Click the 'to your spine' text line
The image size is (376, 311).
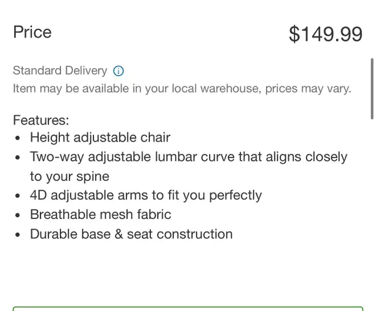pyautogui.click(x=69, y=177)
